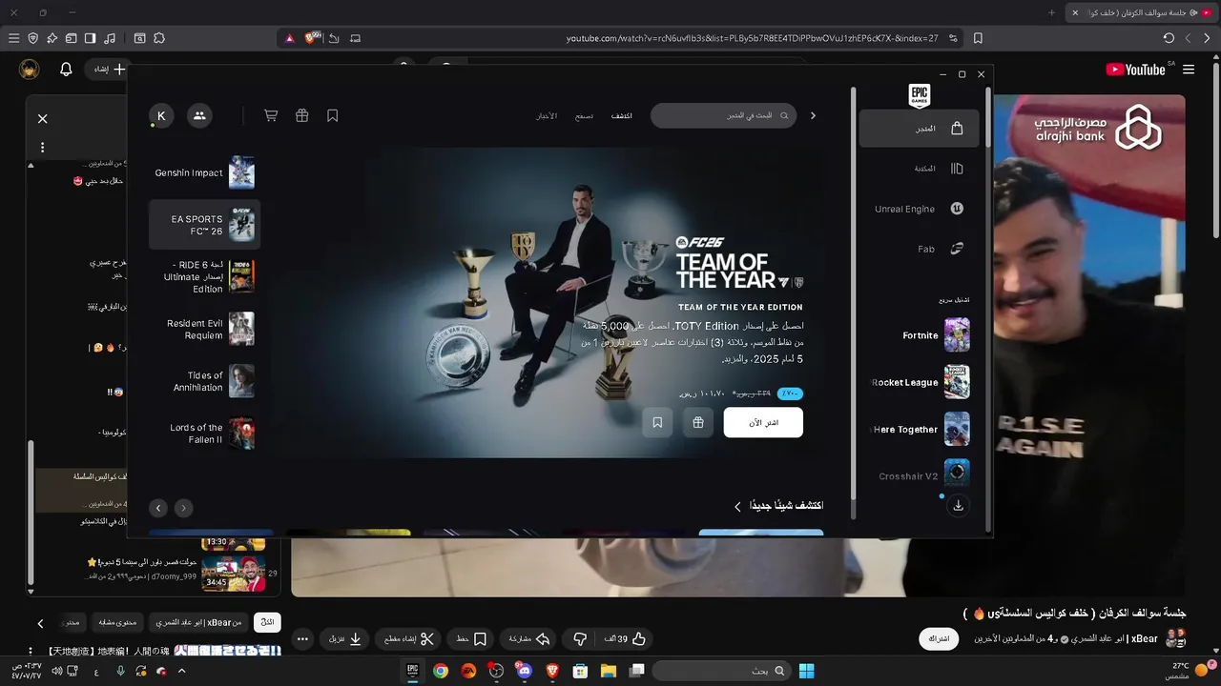Open the playlist three-dot options menu
This screenshot has width=1221, height=686.
pos(42,148)
